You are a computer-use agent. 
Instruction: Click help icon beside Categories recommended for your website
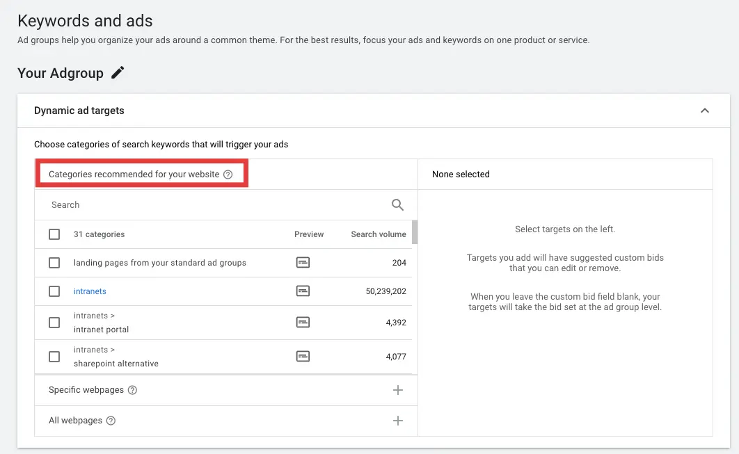(228, 175)
